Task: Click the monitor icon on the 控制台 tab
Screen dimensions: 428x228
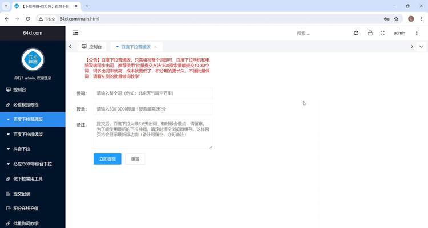Action: (x=84, y=47)
